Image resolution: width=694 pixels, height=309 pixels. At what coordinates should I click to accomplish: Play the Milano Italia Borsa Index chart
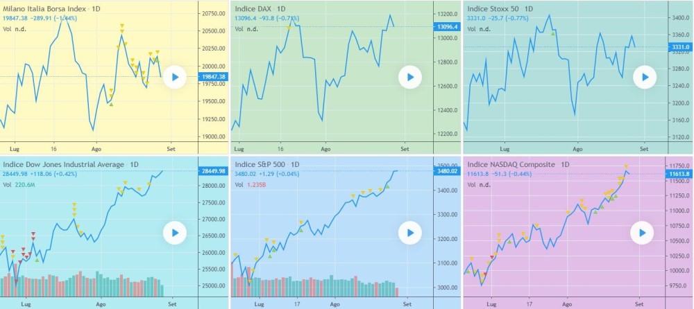point(176,78)
